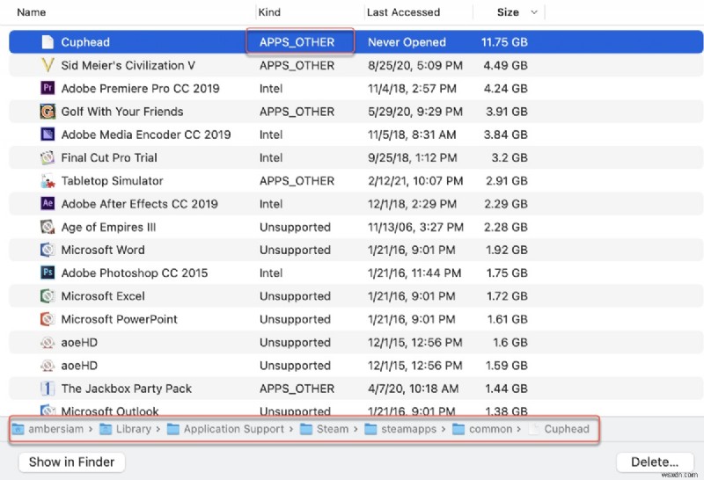Viewport: 704px width, 480px height.
Task: Select Golf With Your Friends row
Action: pos(356,112)
